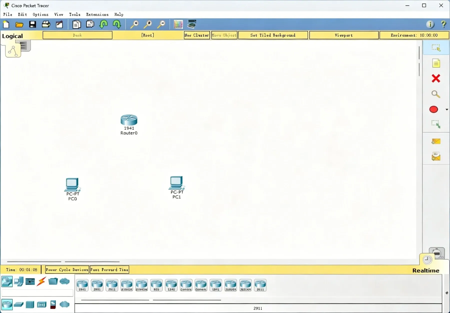Choose the 2911 router from device list
This screenshot has height=313, width=450.
tap(112, 285)
